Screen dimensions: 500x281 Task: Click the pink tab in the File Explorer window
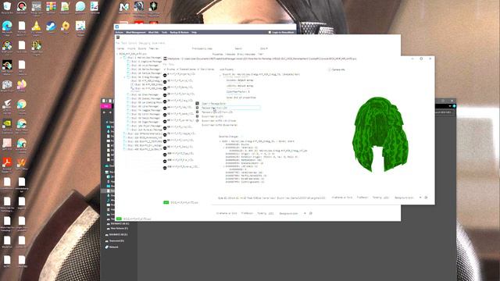(105, 106)
